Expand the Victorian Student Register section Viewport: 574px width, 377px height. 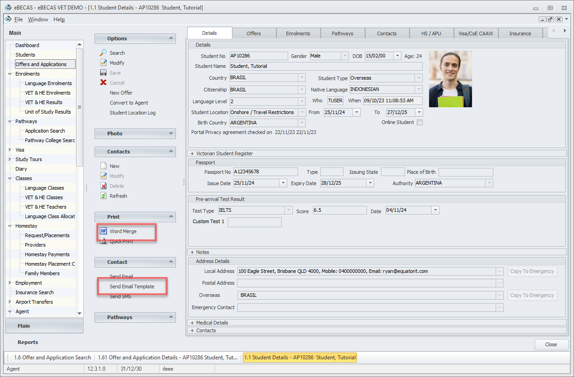coord(193,153)
